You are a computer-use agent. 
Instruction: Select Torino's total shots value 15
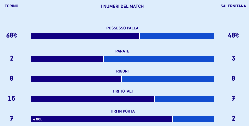click(11, 99)
